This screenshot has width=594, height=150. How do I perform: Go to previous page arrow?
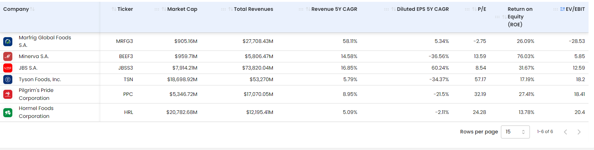[565, 132]
